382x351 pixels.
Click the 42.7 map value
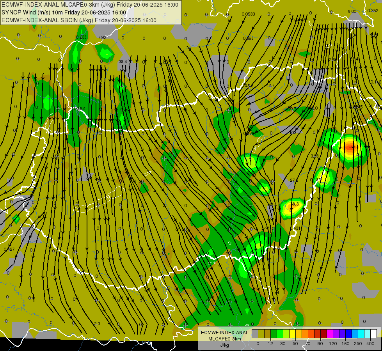[270, 85]
